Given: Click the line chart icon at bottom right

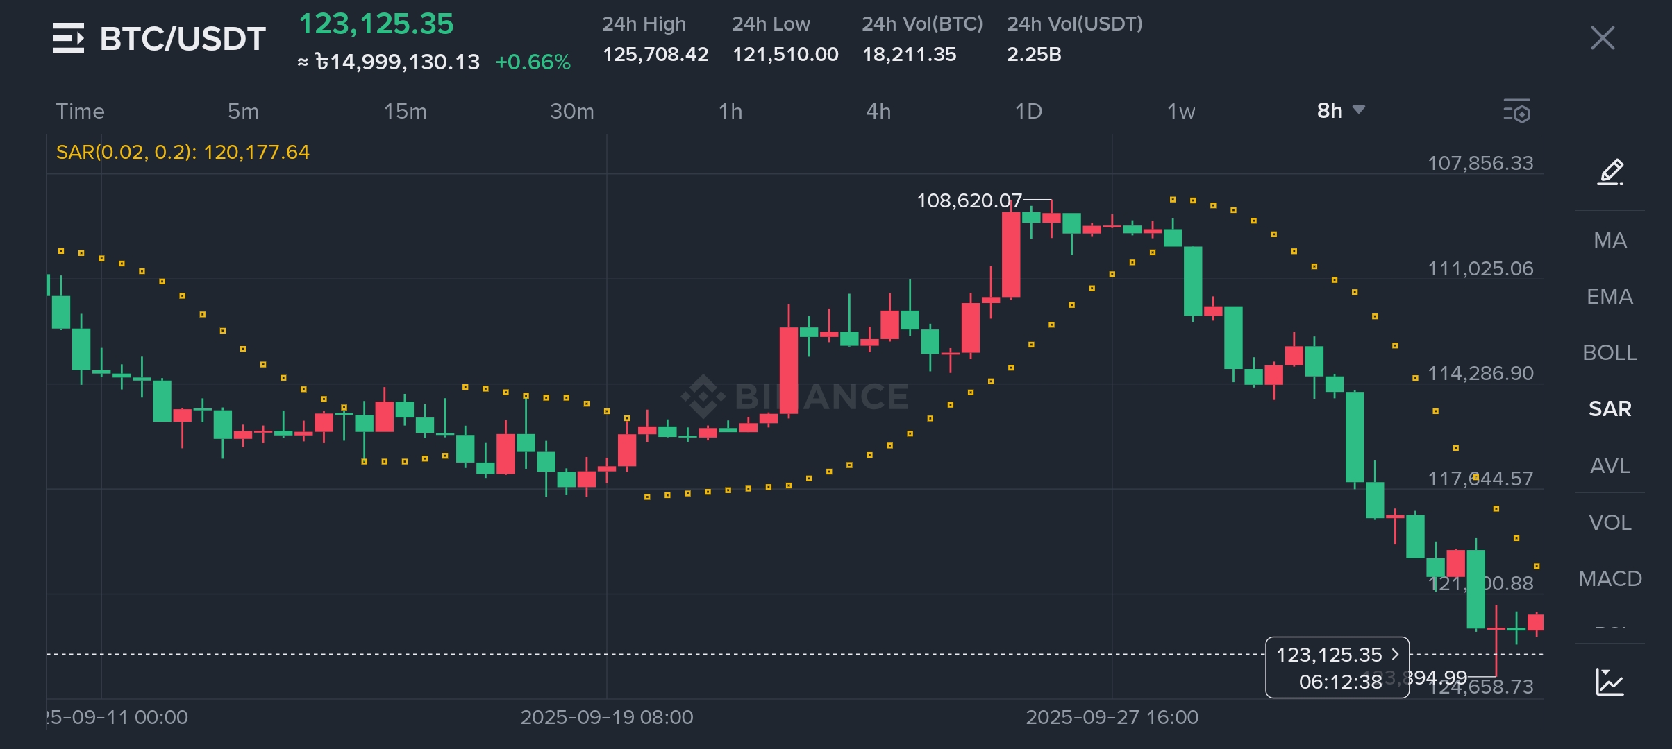Looking at the screenshot, I should tap(1610, 682).
